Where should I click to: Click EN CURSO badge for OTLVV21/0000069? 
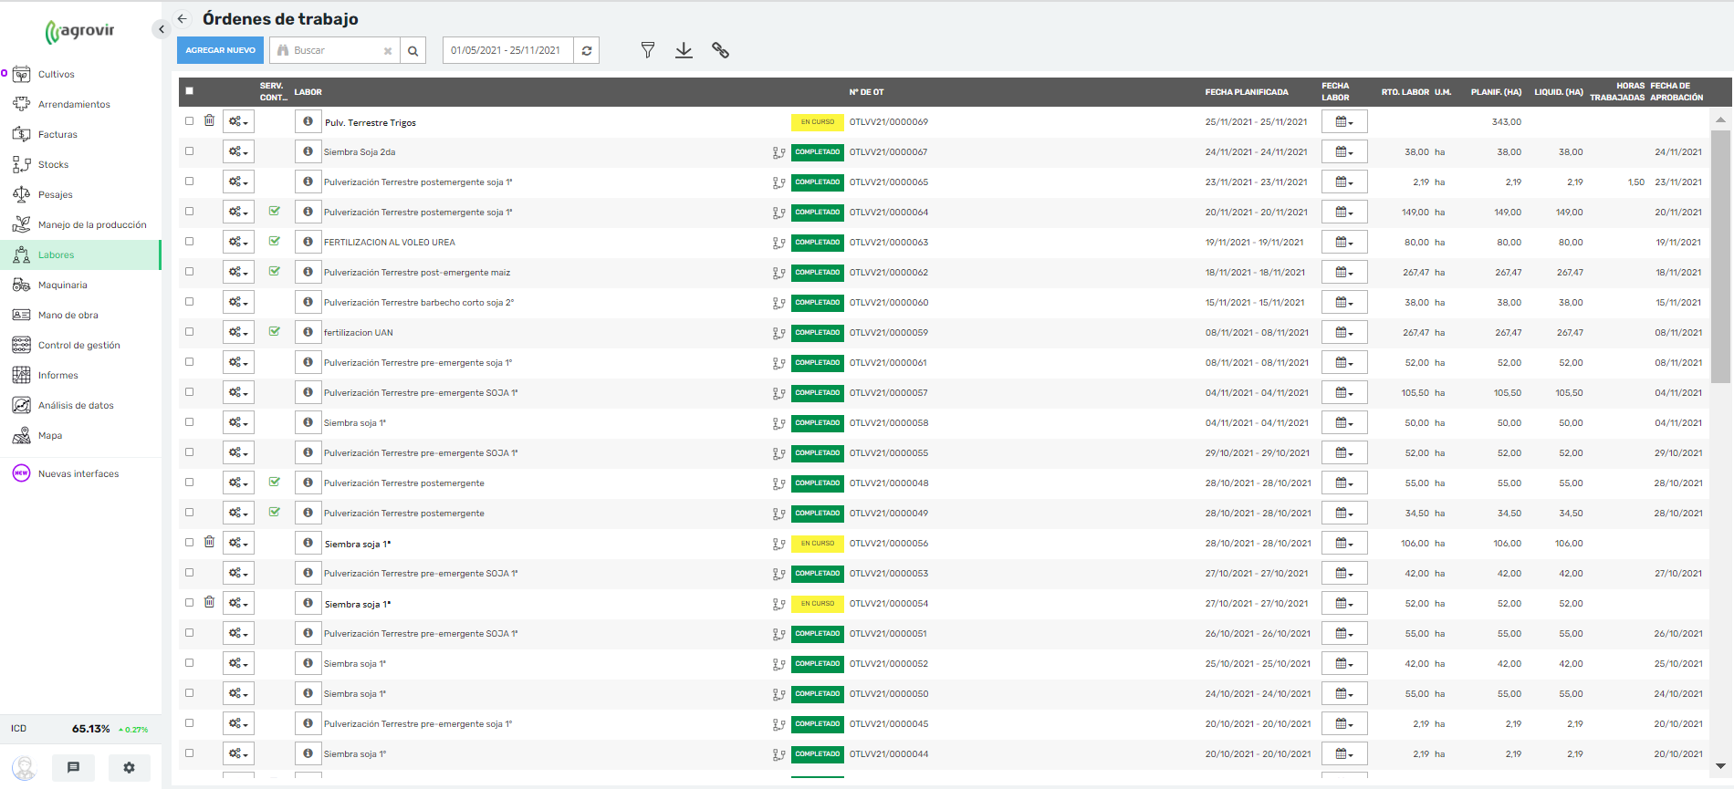pos(817,121)
